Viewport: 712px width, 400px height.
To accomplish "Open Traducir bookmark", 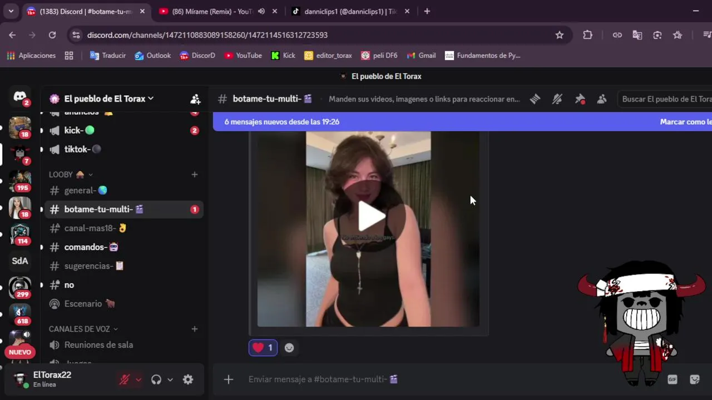I will pyautogui.click(x=108, y=56).
